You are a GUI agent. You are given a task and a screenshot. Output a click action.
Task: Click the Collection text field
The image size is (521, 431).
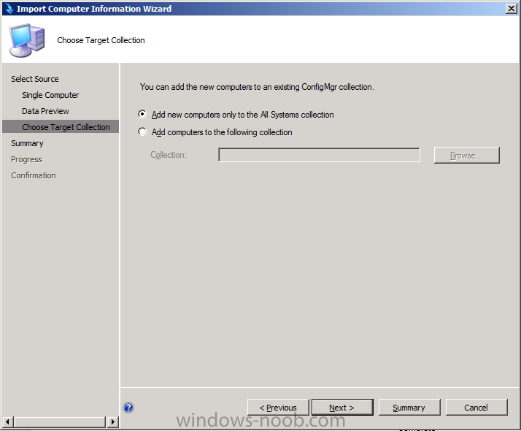pyautogui.click(x=319, y=155)
